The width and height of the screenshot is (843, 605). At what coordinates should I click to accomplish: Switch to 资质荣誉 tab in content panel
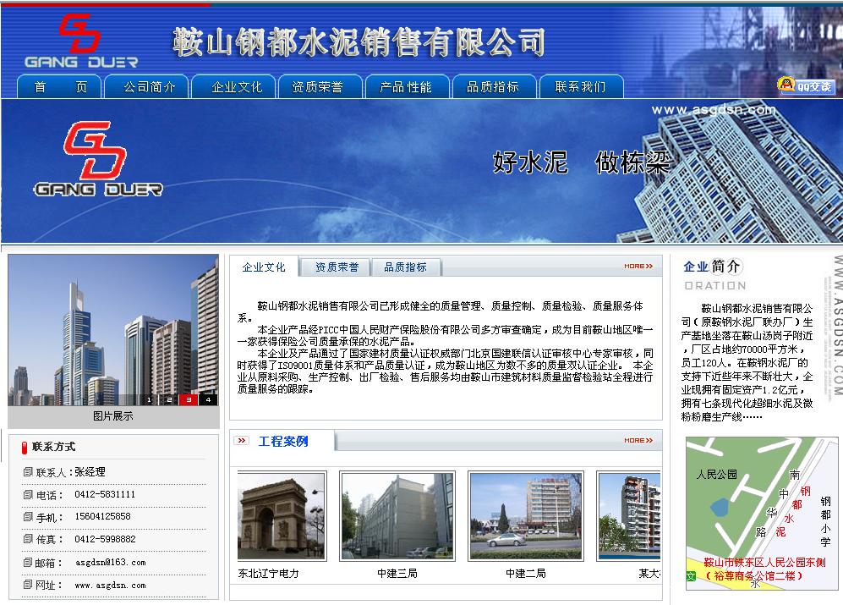coord(337,267)
